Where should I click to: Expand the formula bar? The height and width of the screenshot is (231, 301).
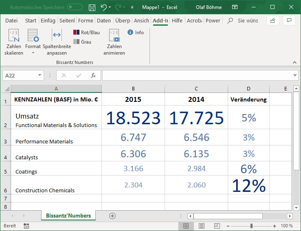[295, 75]
